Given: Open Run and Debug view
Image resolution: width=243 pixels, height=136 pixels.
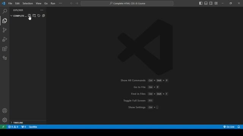Looking at the screenshot, I should pyautogui.click(x=5, y=39).
